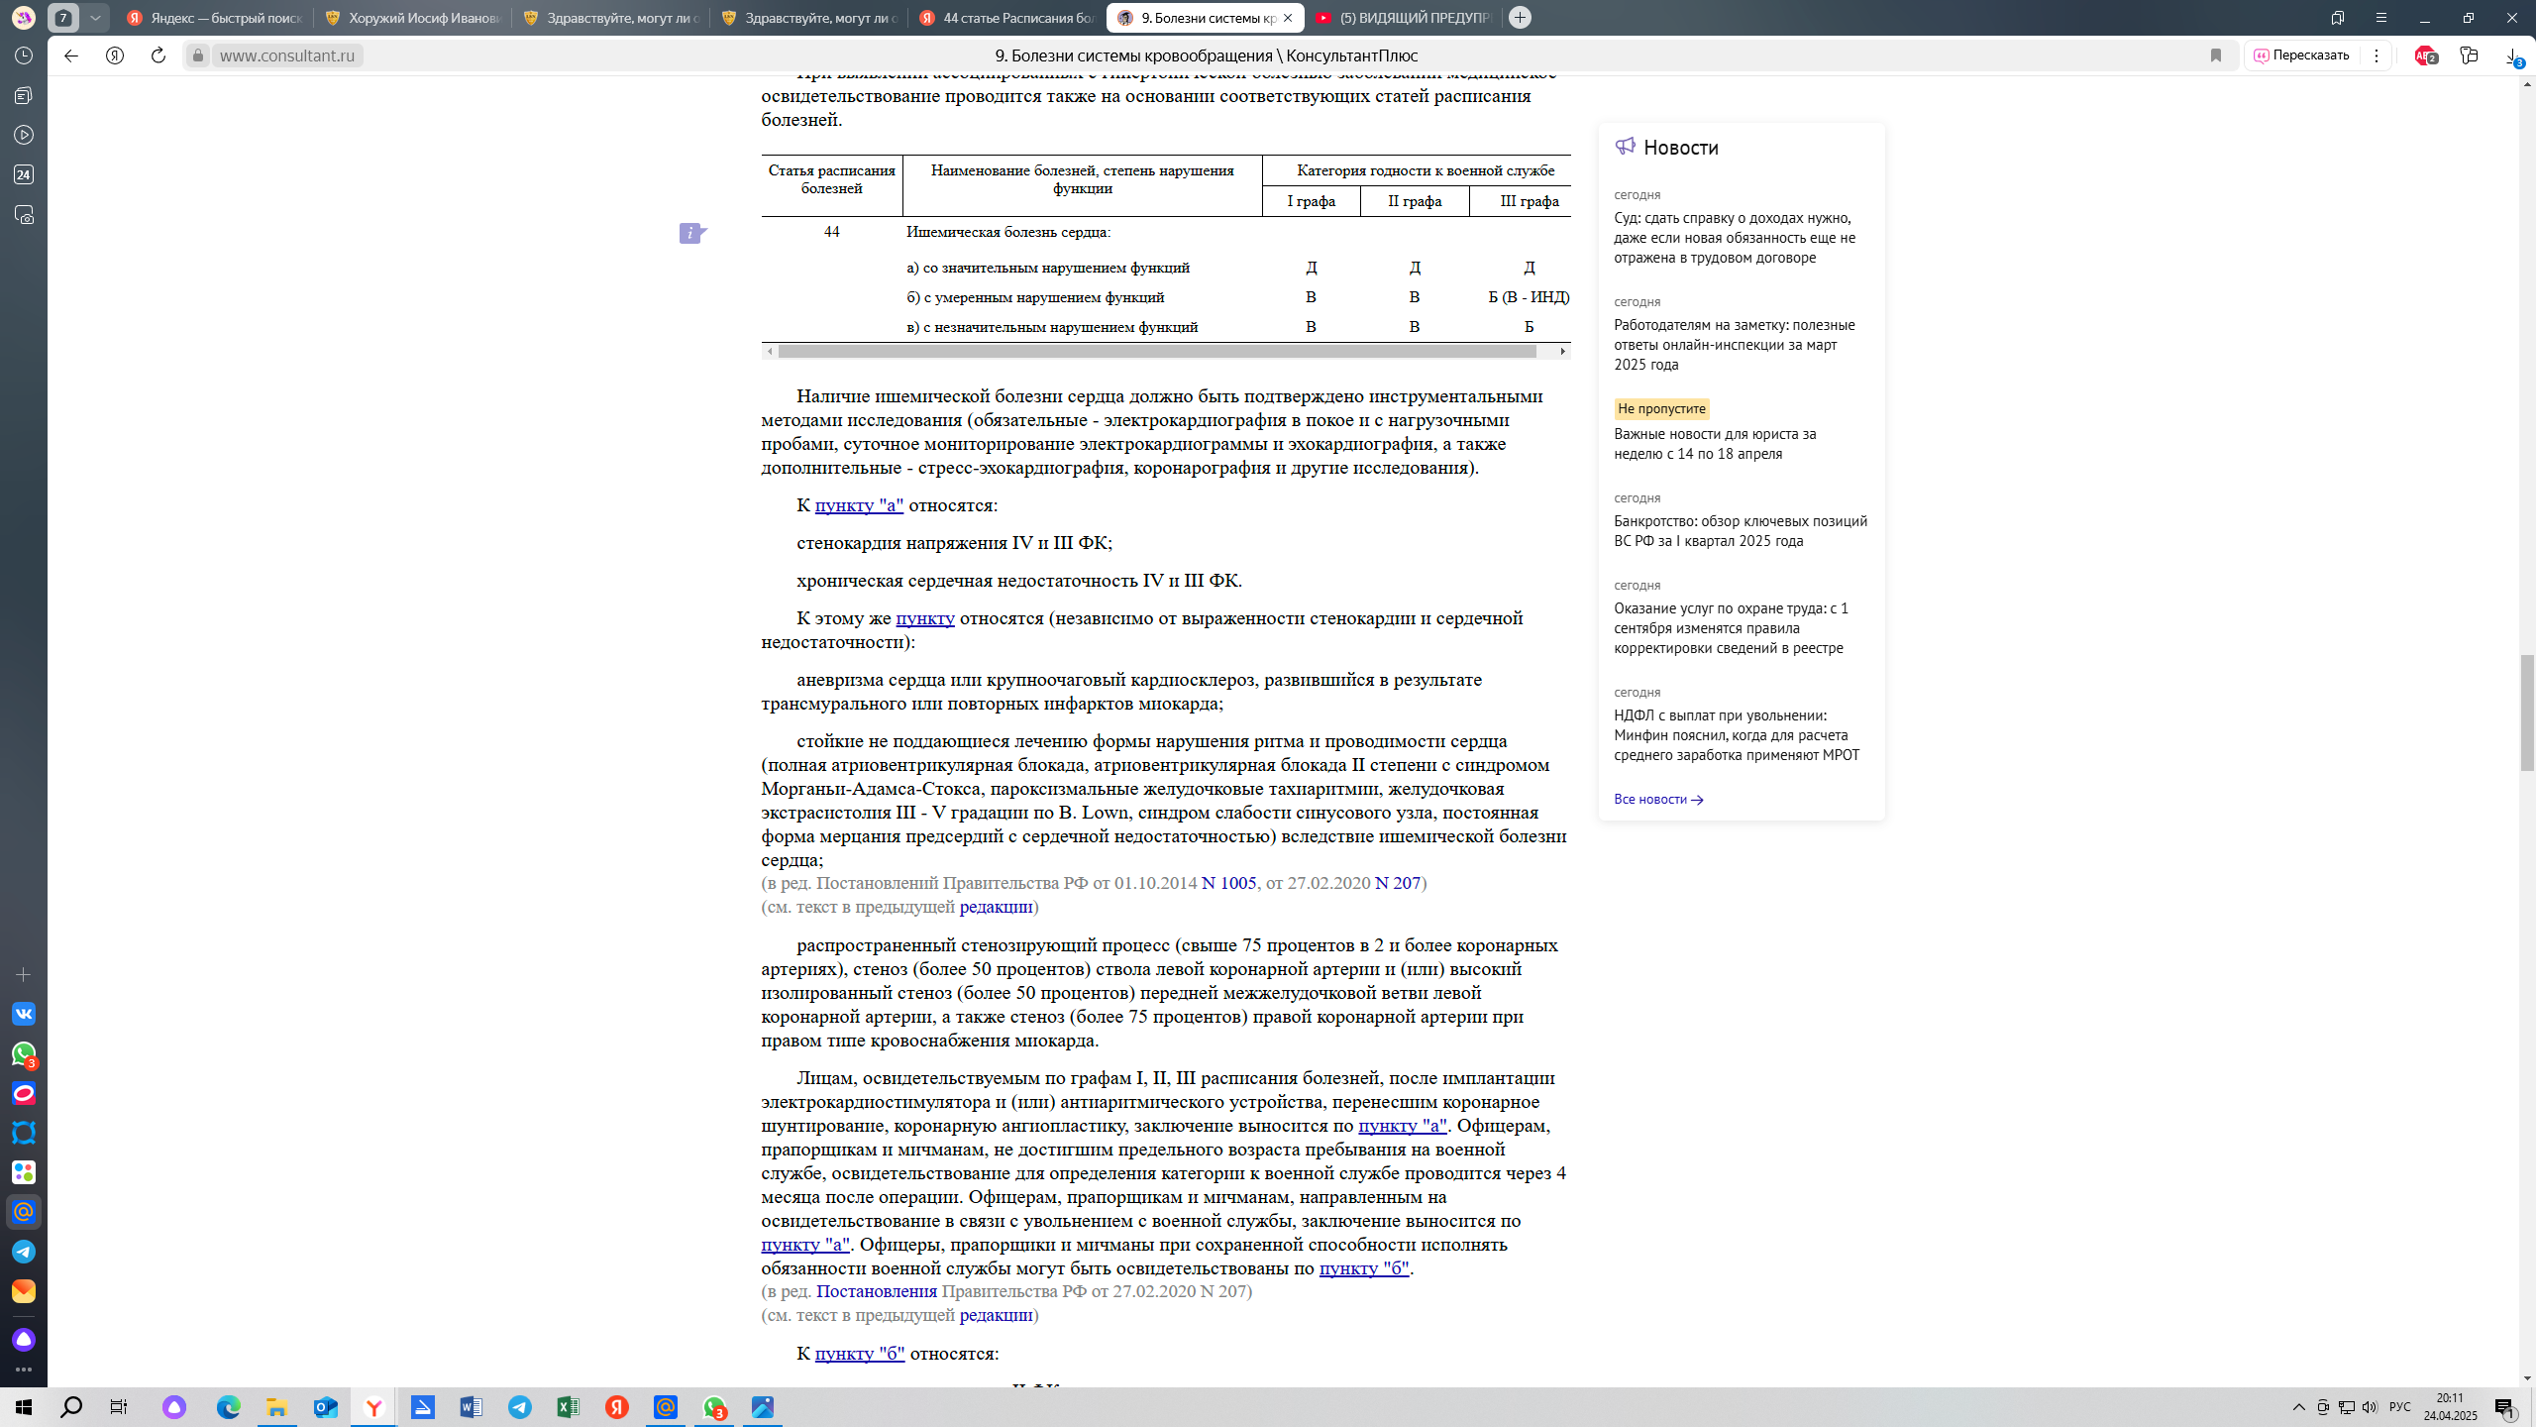Open Alice assistant at the sidebar bottom
2536x1427 pixels.
(24, 1340)
